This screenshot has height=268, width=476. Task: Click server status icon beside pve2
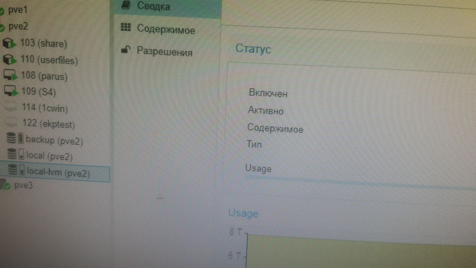click(x=2, y=28)
